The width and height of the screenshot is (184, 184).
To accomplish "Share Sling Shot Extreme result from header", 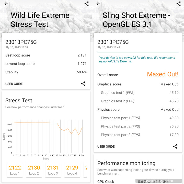I will point(179,4).
